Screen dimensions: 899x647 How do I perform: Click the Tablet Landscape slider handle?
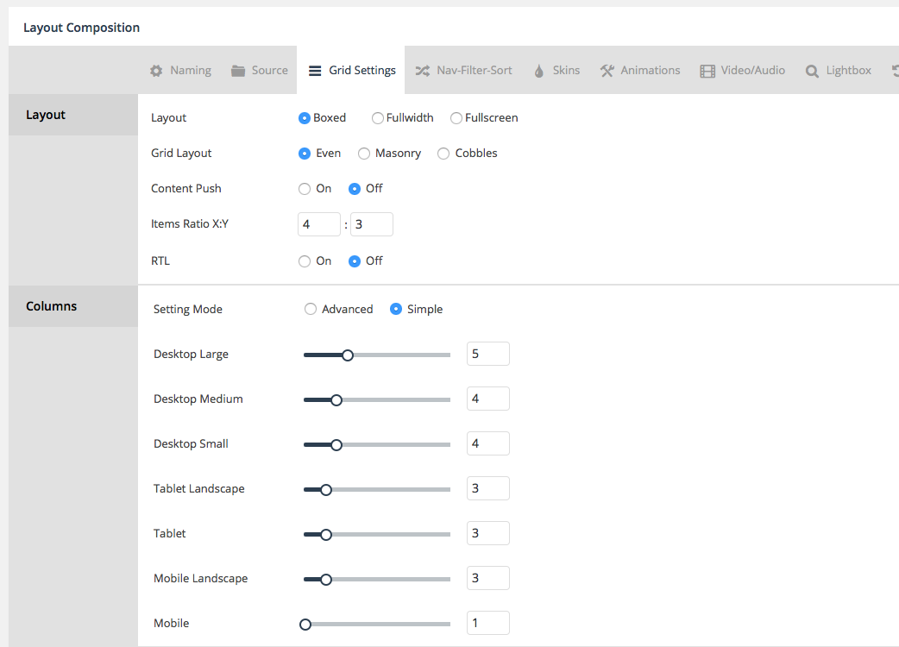pyautogui.click(x=325, y=490)
